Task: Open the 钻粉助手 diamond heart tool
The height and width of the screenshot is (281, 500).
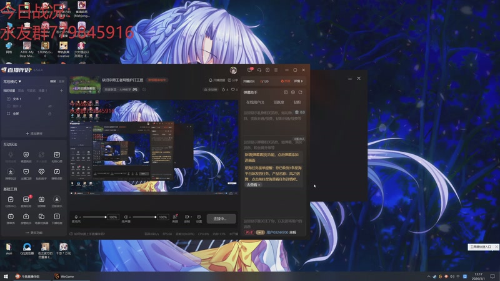Action: (x=41, y=174)
